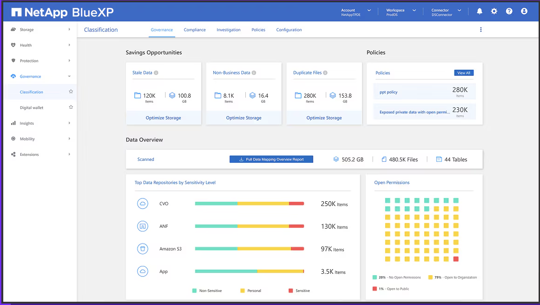Viewport: 540px width, 305px height.
Task: Expand the Storage sidebar section
Action: click(69, 30)
